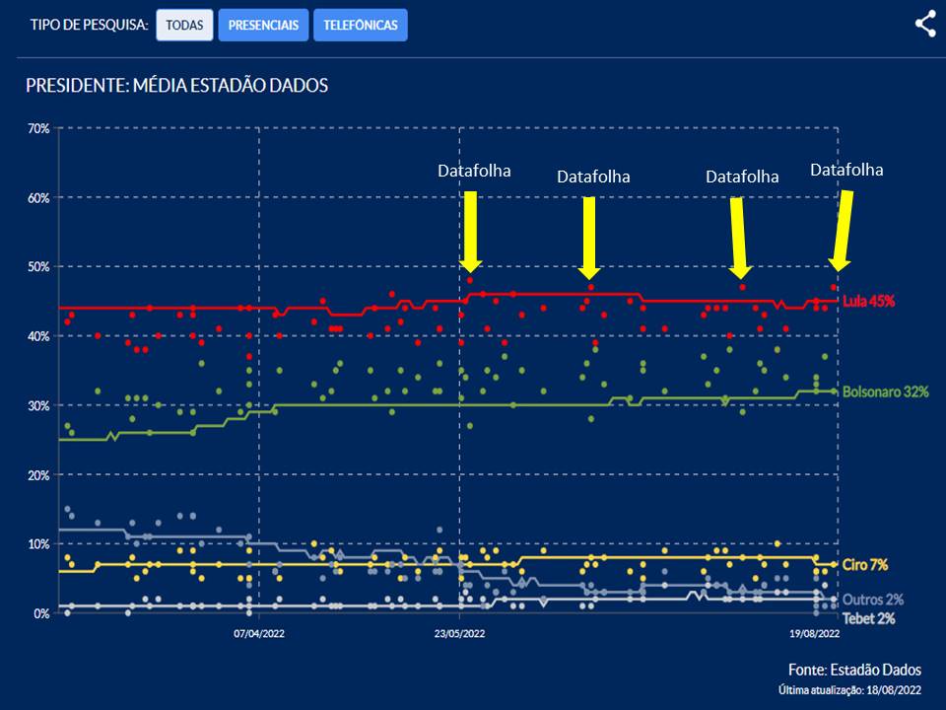Open the Fonte: Estadão Dados source link
This screenshot has width=946, height=710.
pos(854,670)
